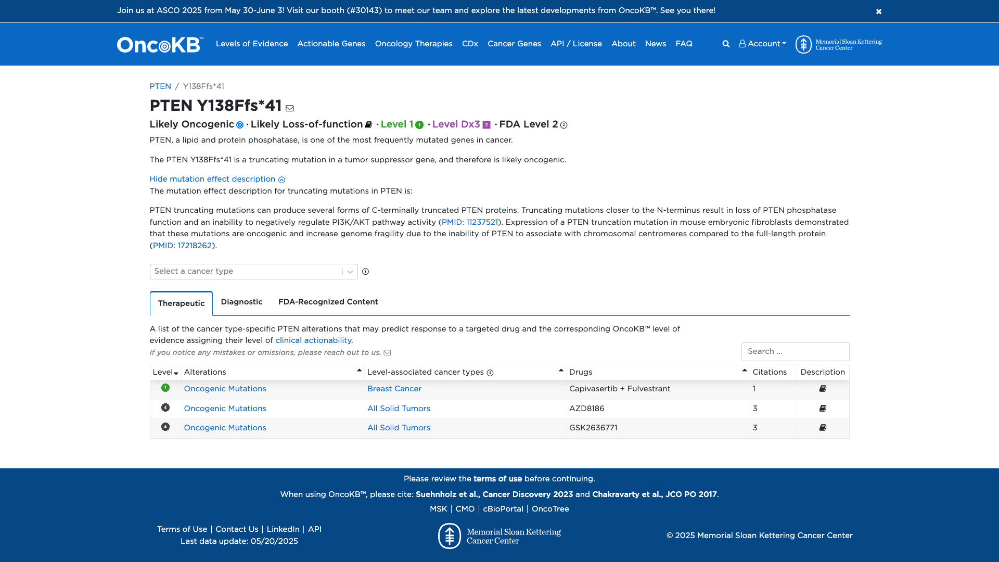Switch to FDA-Recognized Content tab

(x=328, y=302)
